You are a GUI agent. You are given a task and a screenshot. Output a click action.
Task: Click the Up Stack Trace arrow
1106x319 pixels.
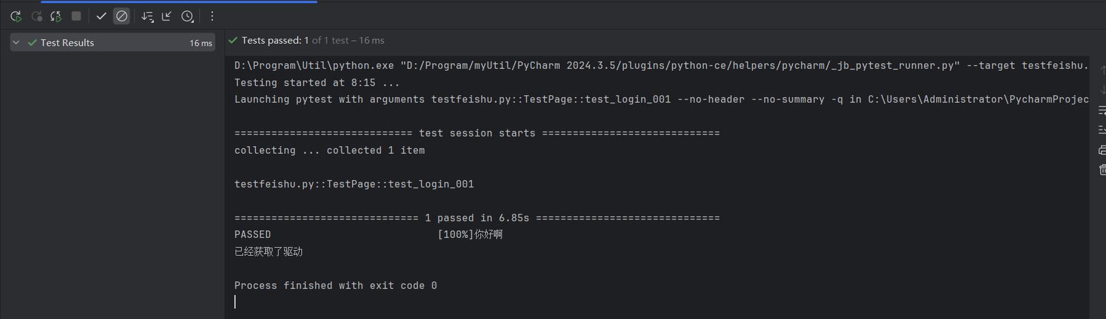coord(1102,70)
